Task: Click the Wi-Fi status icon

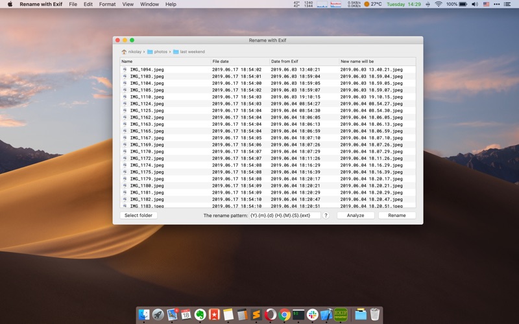Action: (439, 5)
